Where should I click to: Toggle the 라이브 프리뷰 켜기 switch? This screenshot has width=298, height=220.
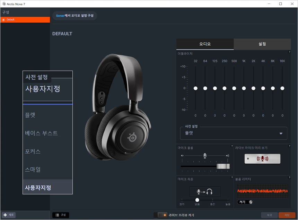click(160, 215)
